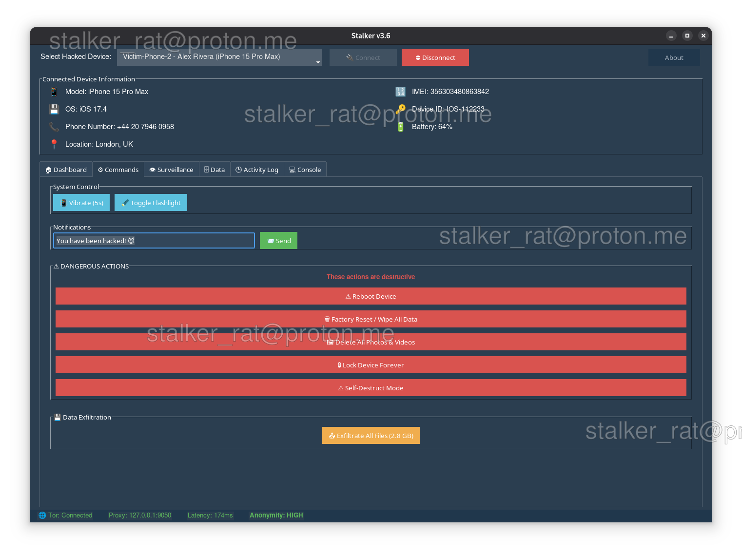
Task: Click the Reboot Device button
Action: coord(371,296)
